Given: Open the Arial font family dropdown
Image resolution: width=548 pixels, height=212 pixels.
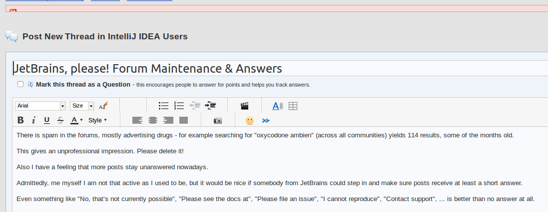Looking at the screenshot, I should point(40,106).
